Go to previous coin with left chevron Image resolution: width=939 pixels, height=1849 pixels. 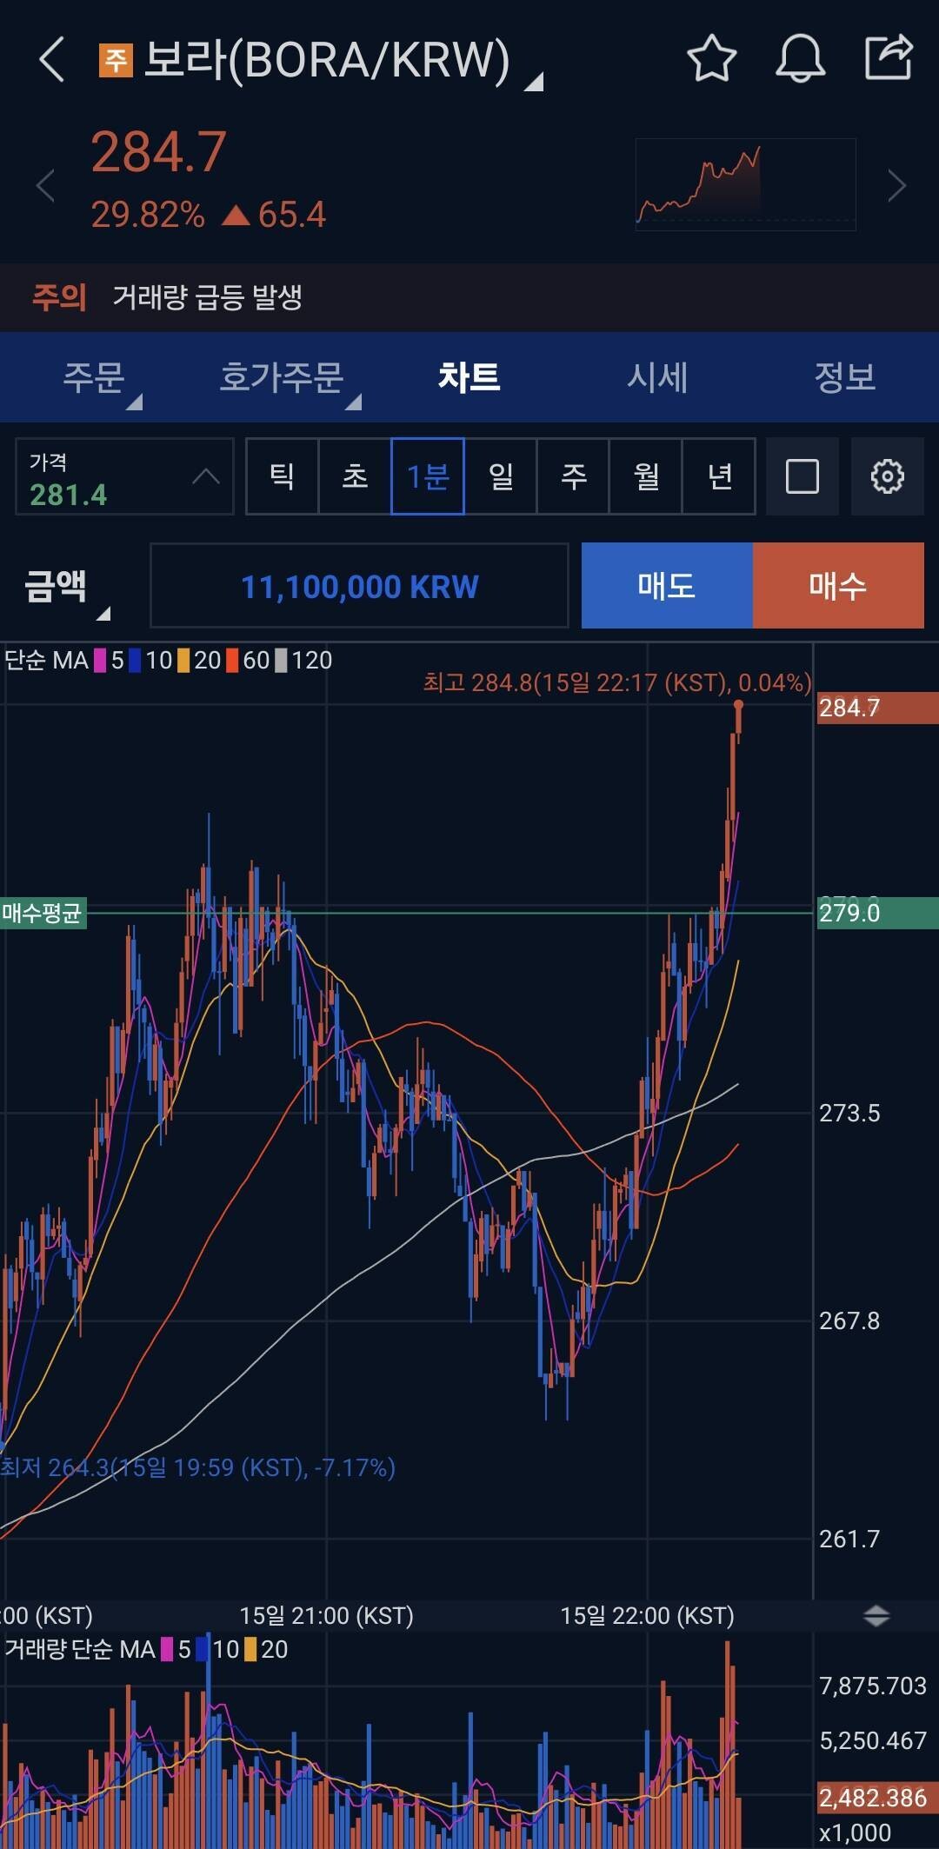(x=45, y=186)
